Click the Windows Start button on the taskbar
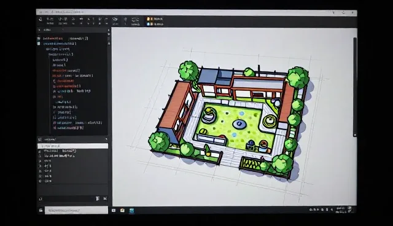 coord(41,210)
